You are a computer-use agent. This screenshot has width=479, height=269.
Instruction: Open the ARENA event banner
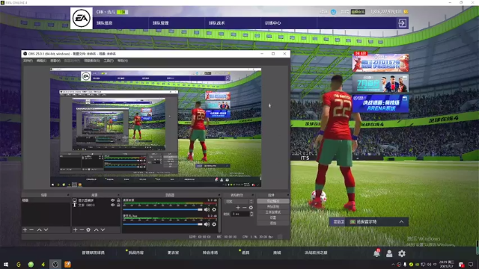(381, 104)
